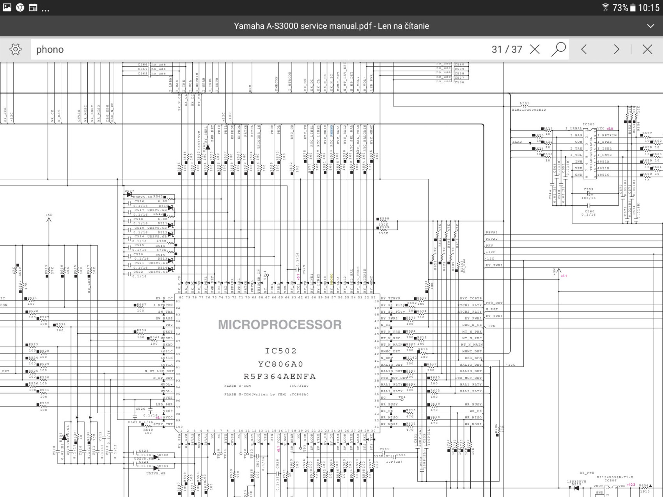Tap the 31 / 37 result counter
Viewport: 663px width, 497px height.
point(507,49)
